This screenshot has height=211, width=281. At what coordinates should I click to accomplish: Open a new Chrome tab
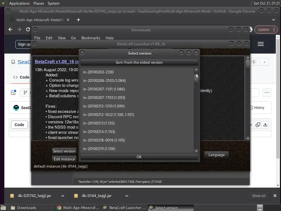(x=78, y=20)
